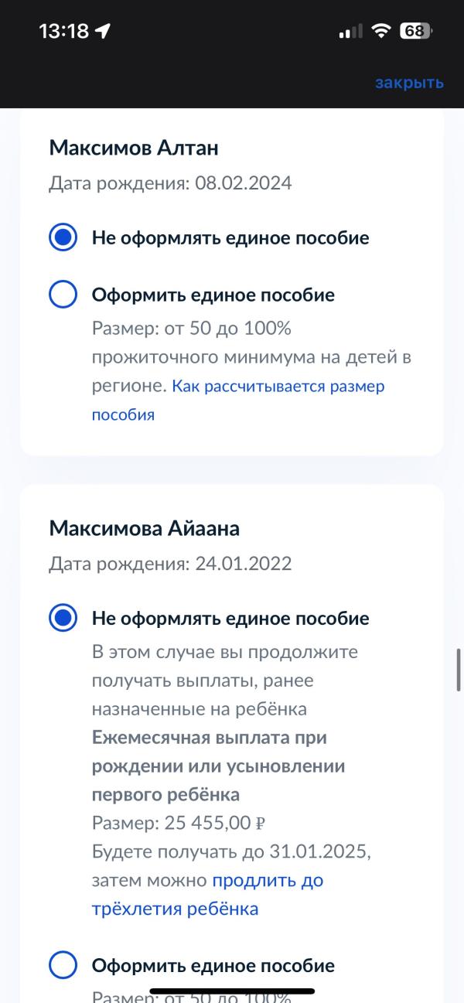Tap the Дата рождения 08.02.2024 text
This screenshot has width=464, height=1003.
point(170,183)
